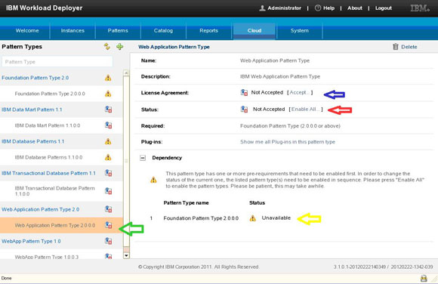Click the Enable All status link
438x284 pixels.
click(x=305, y=110)
